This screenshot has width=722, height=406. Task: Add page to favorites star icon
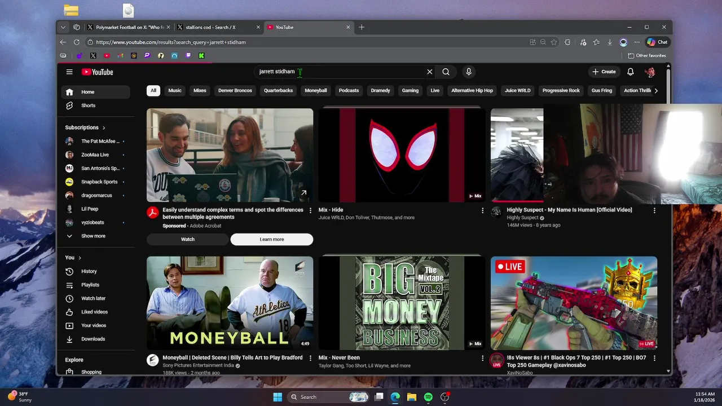tap(554, 42)
